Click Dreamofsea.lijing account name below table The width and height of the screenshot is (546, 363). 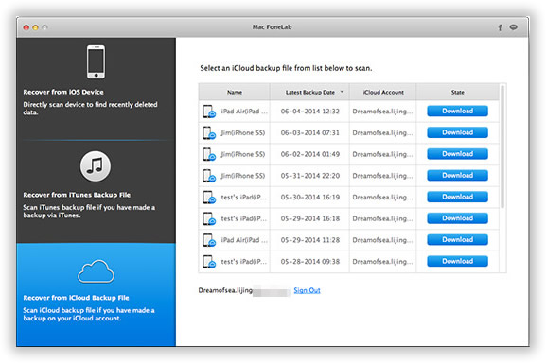(225, 290)
